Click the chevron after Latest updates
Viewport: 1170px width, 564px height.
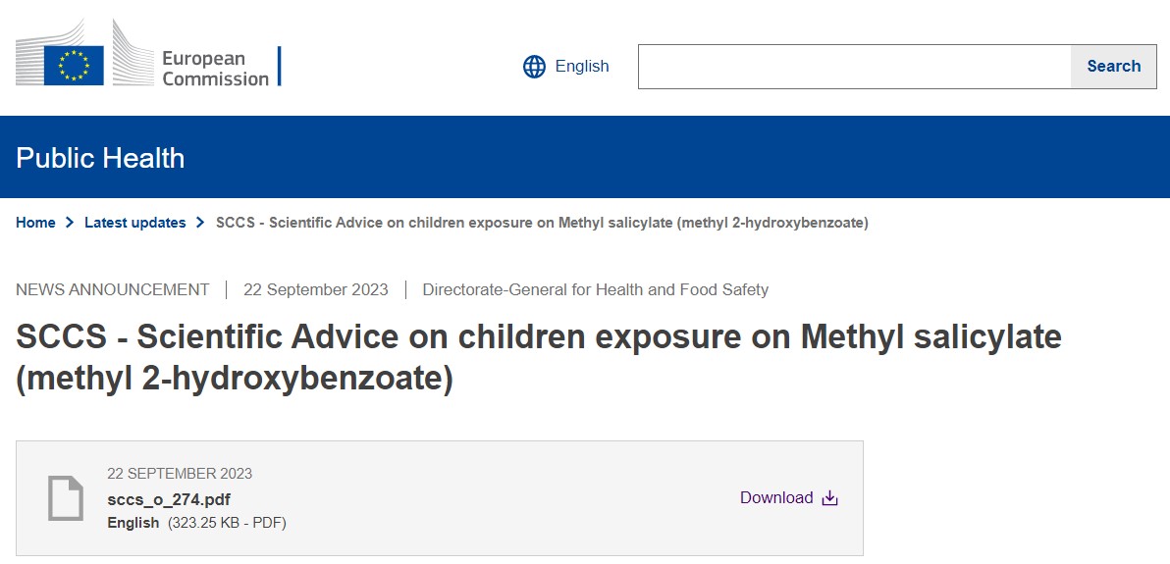(x=200, y=223)
